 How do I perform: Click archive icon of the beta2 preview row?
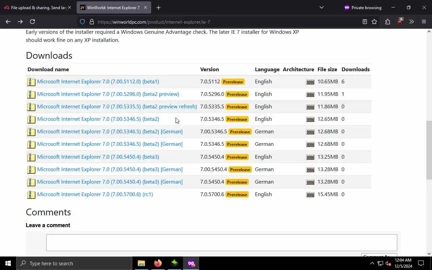(31, 94)
